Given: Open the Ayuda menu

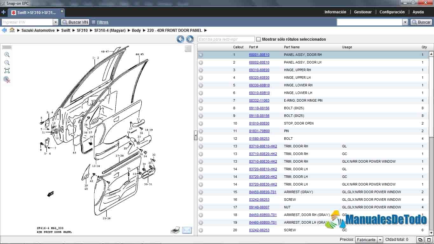Looking at the screenshot, I should pos(418,12).
